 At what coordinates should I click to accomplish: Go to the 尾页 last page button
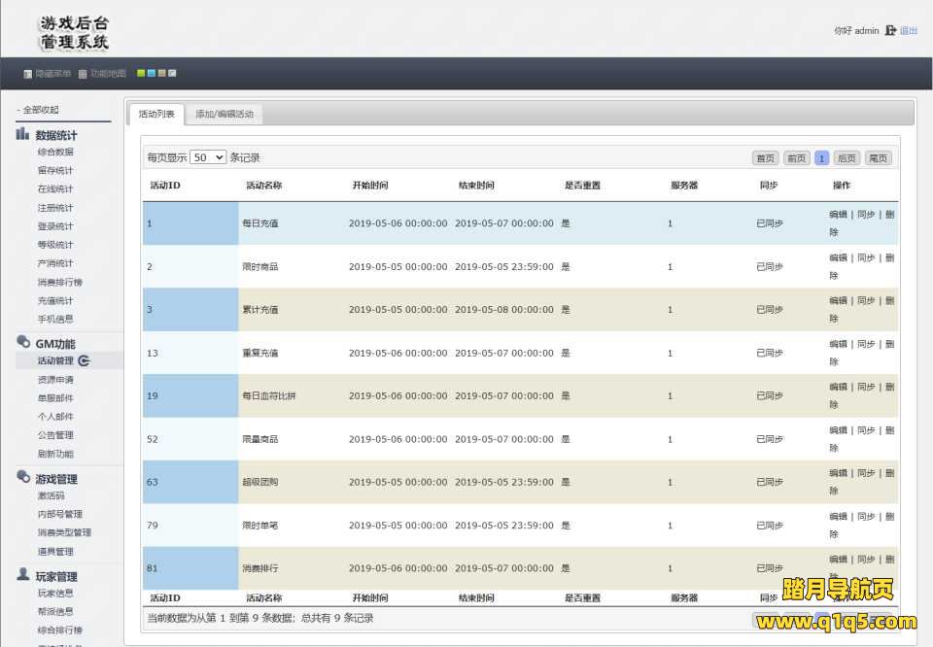pyautogui.click(x=878, y=158)
